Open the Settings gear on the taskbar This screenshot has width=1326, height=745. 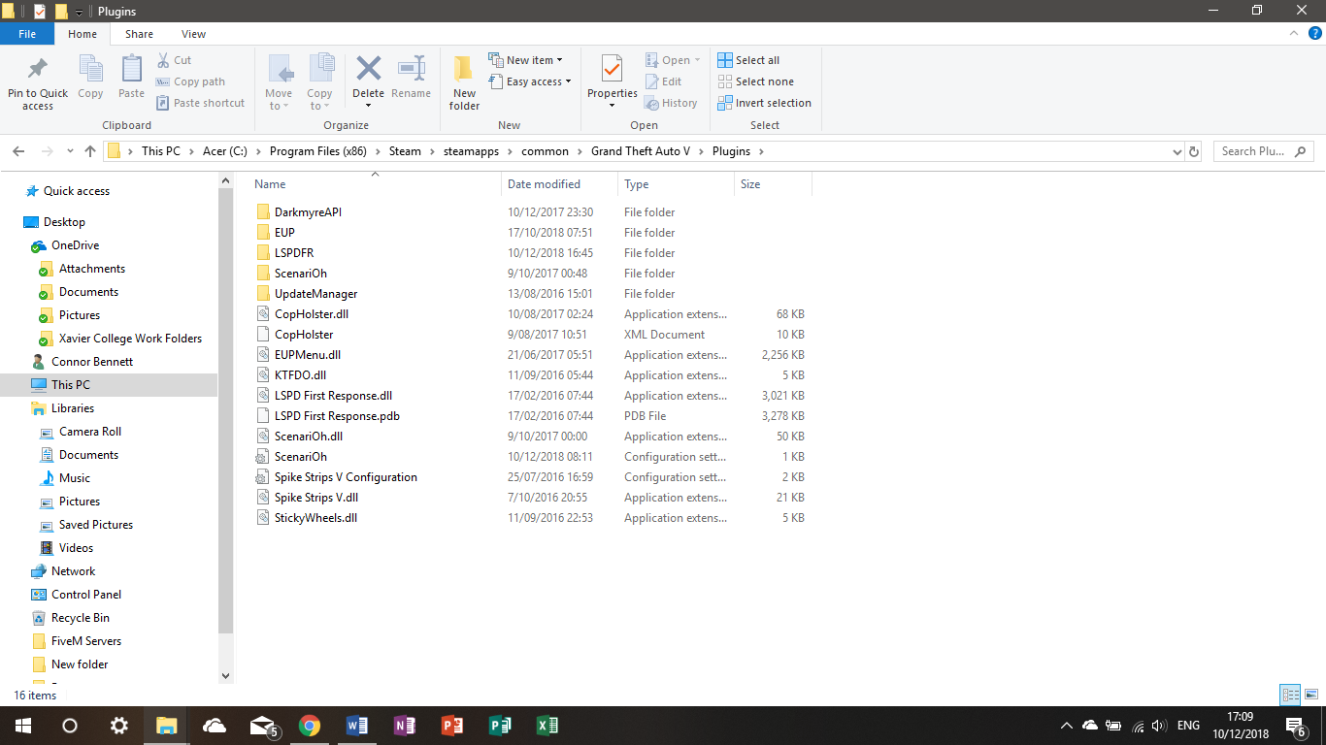coord(118,726)
